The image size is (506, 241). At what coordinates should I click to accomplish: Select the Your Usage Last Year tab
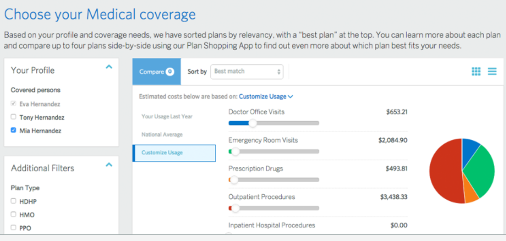tap(167, 117)
